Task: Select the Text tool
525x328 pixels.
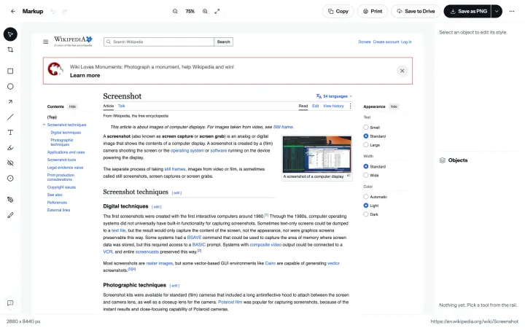Action: click(10, 132)
